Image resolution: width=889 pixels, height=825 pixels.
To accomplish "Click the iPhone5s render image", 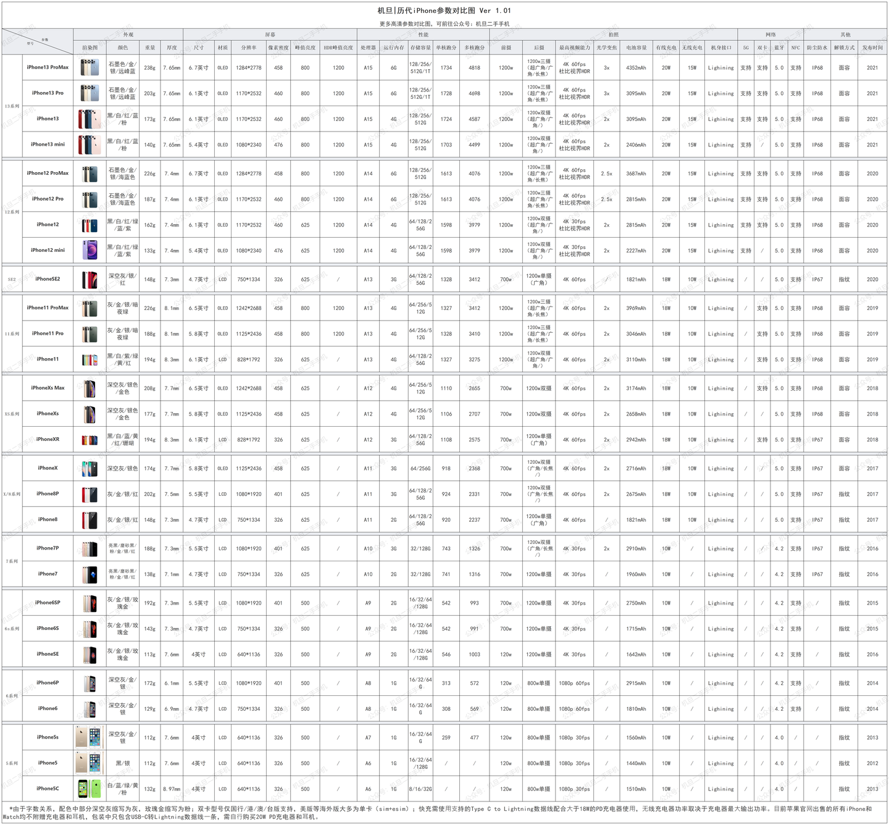I will click(x=88, y=737).
